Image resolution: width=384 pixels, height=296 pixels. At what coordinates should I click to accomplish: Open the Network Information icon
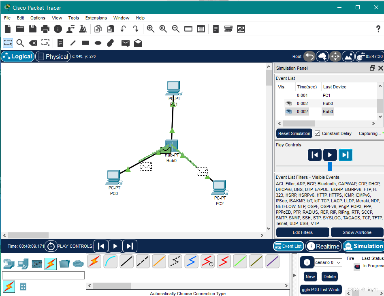[58, 29]
